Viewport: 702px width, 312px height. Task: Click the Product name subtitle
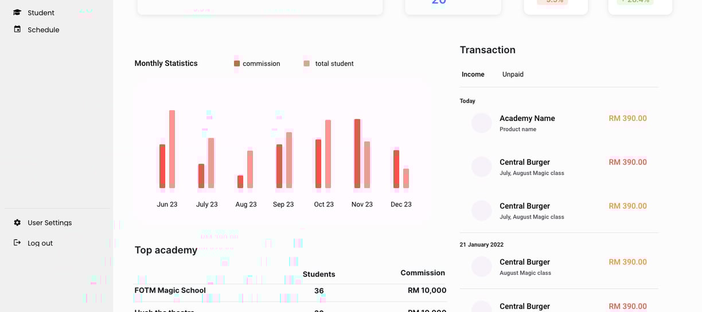(518, 130)
